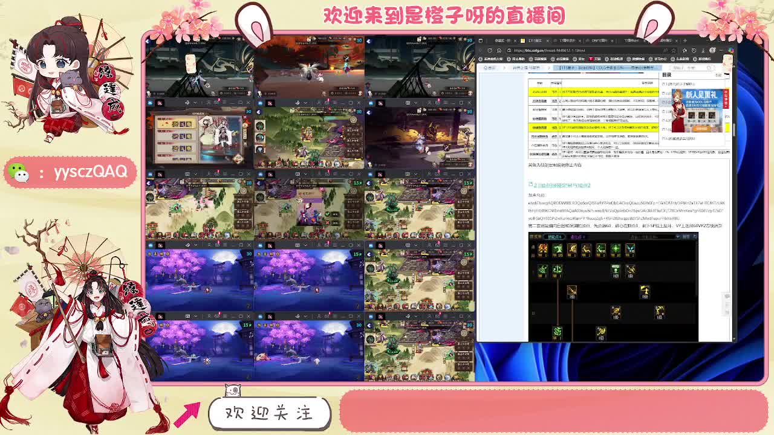
Task: Click the browser address bar URL
Action: tap(549, 51)
